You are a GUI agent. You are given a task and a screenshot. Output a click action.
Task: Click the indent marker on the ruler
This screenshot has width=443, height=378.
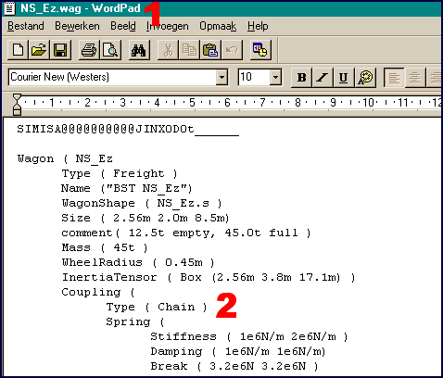click(18, 105)
